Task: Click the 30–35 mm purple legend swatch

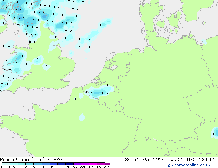Action: 77,164
